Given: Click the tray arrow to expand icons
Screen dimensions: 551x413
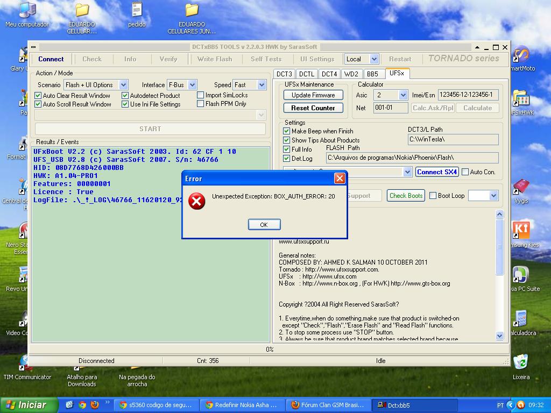Looking at the screenshot, I should point(510,405).
